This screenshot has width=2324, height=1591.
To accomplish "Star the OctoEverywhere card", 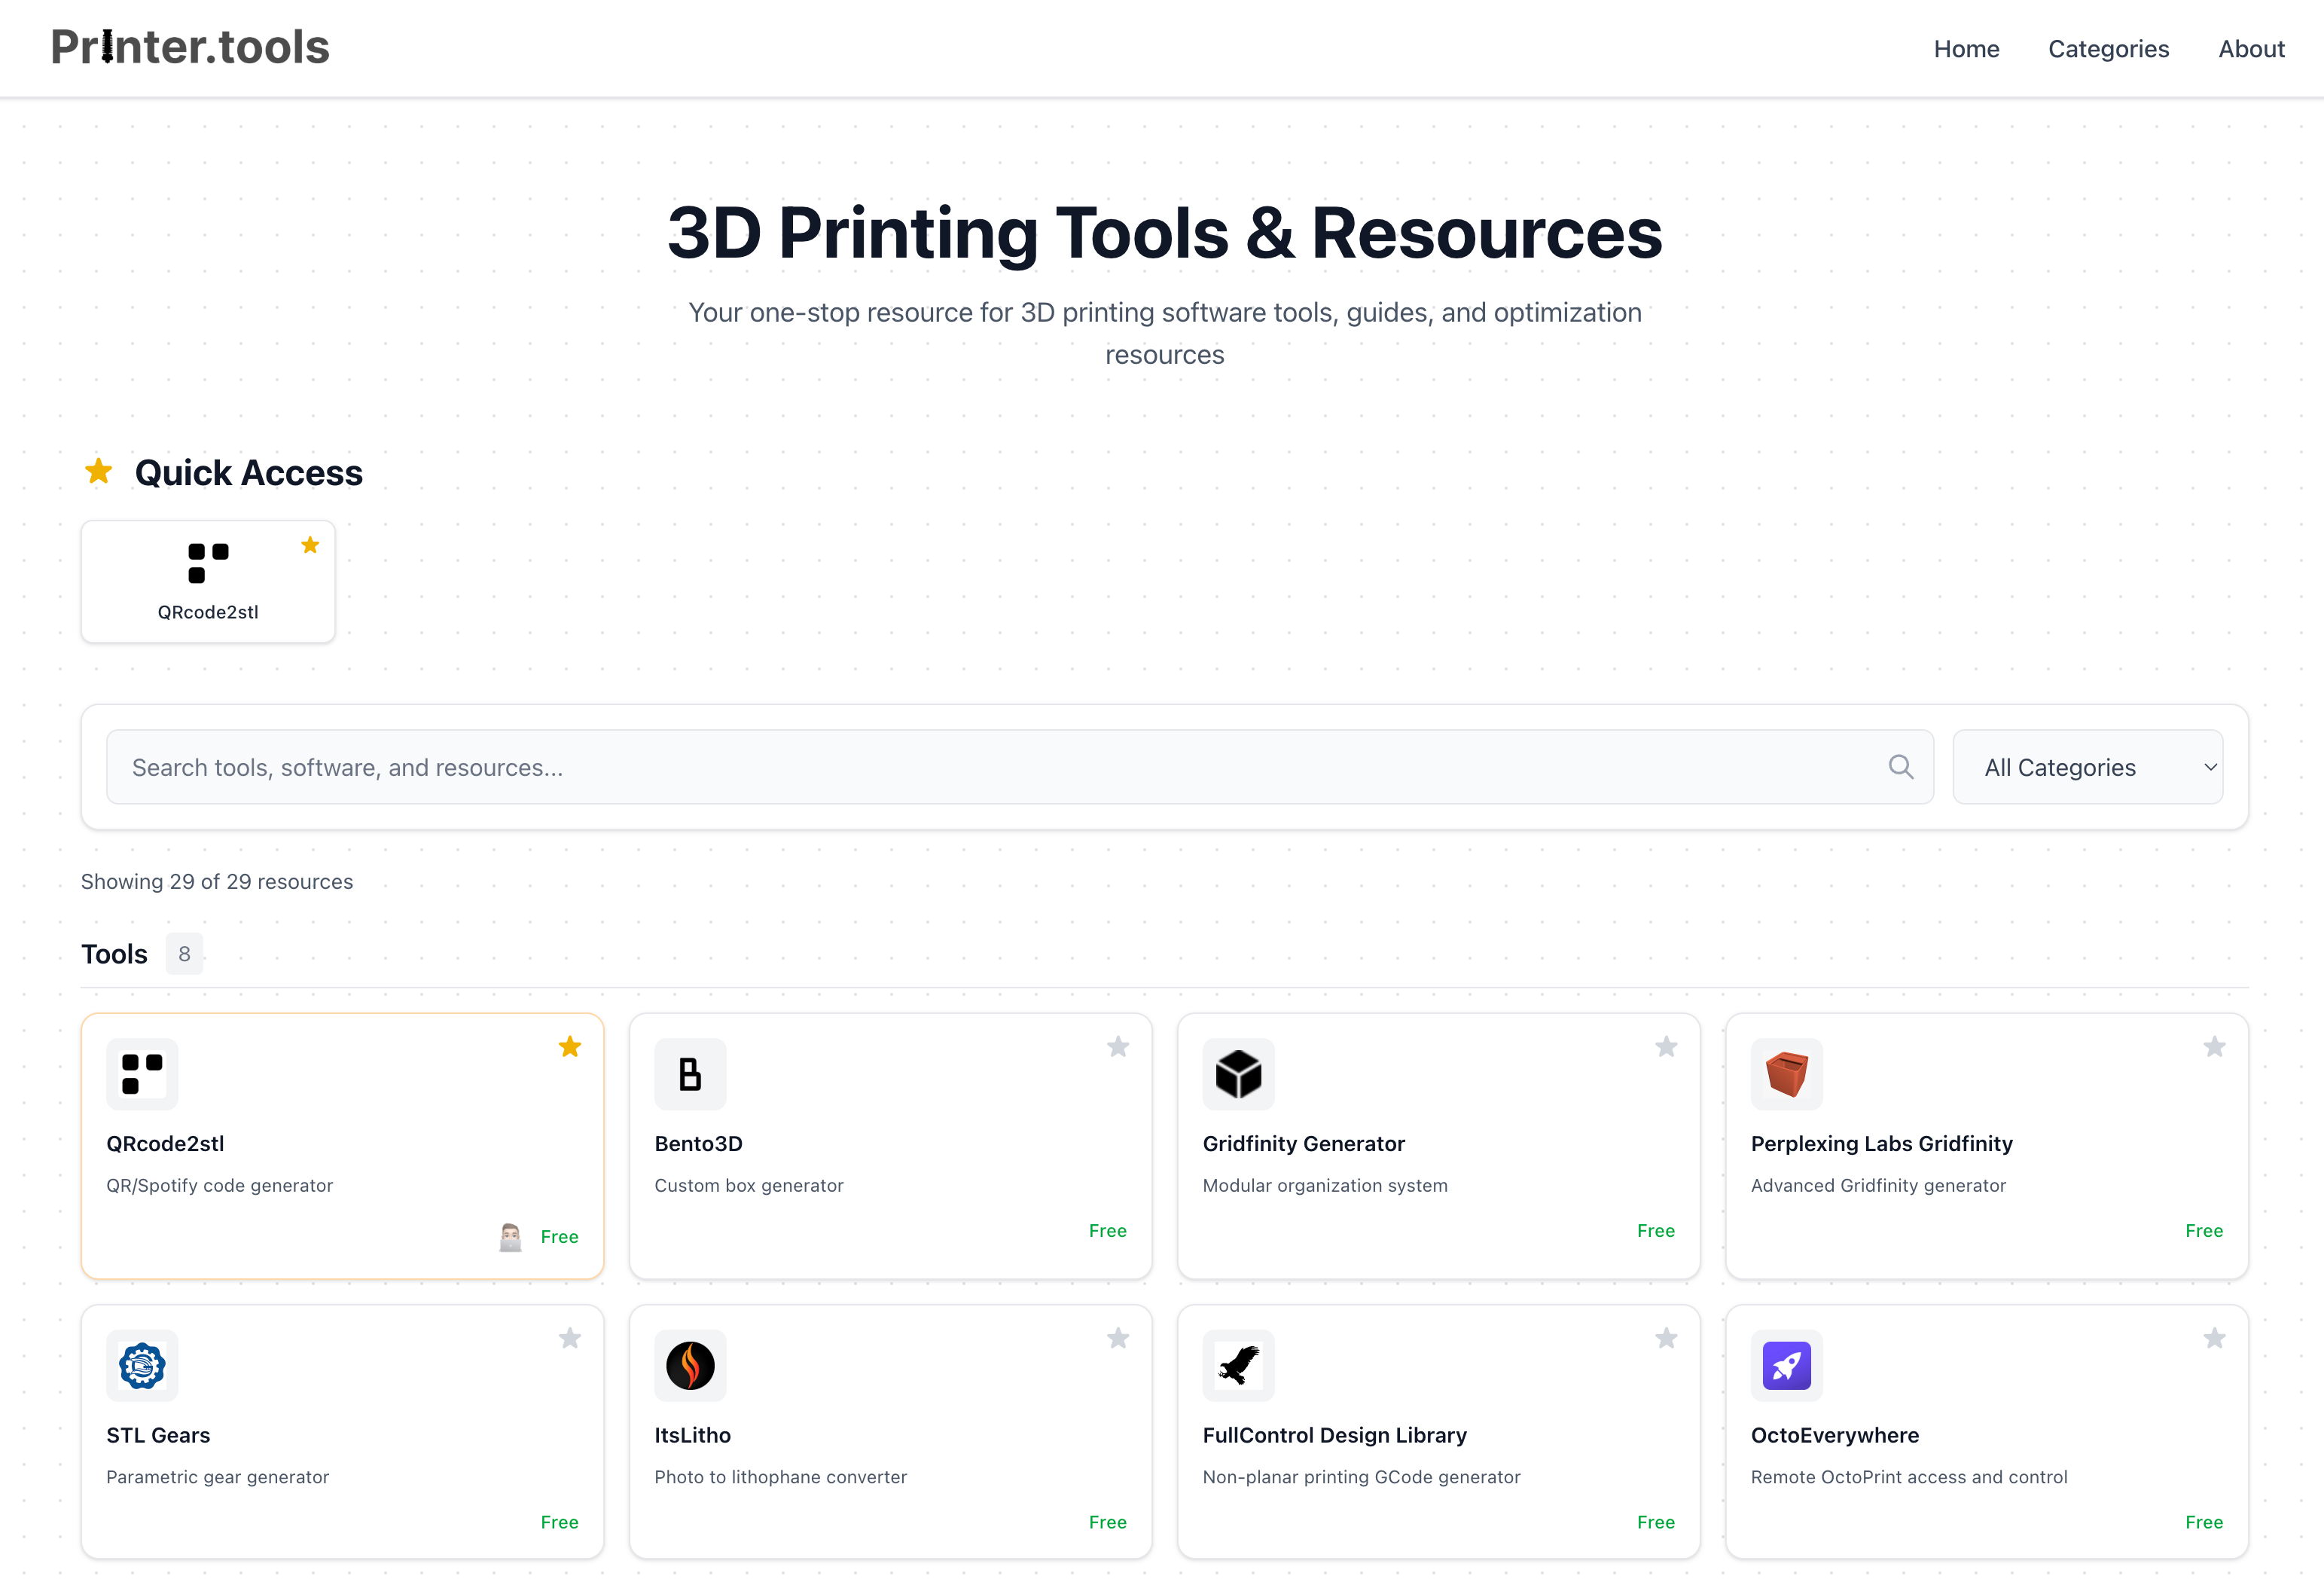I will (2214, 1338).
